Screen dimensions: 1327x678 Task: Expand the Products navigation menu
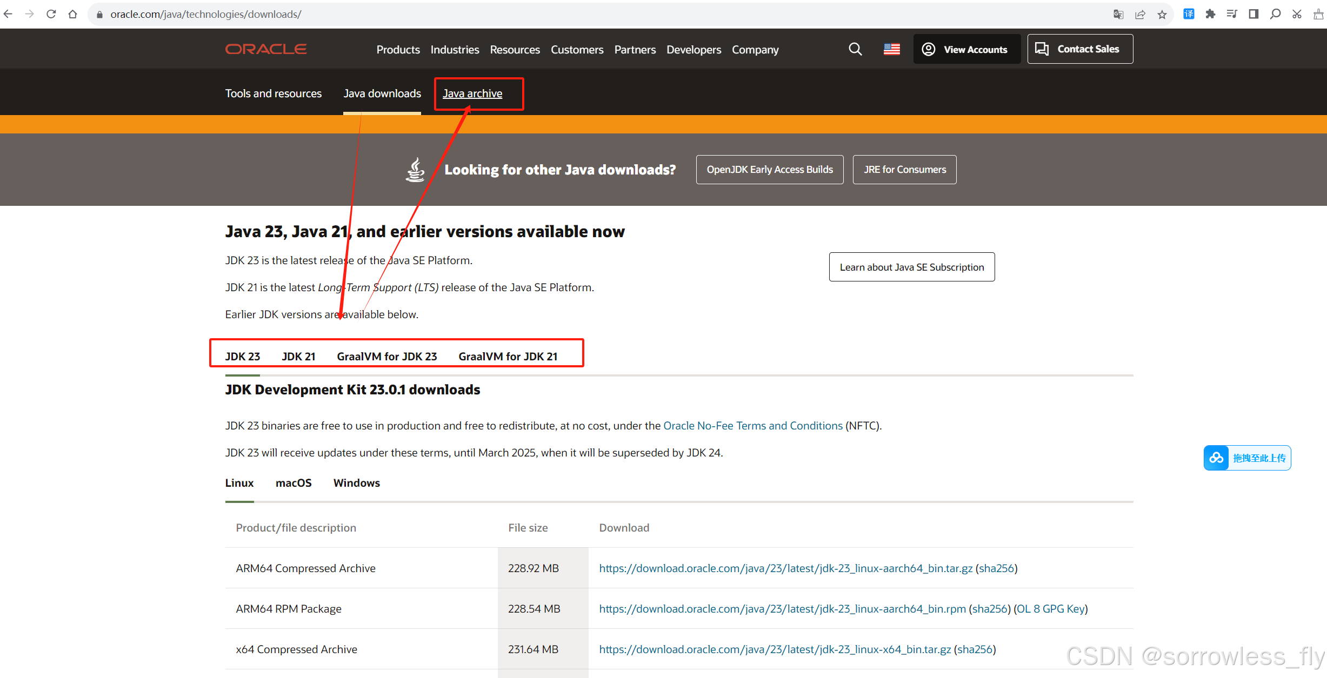(398, 50)
